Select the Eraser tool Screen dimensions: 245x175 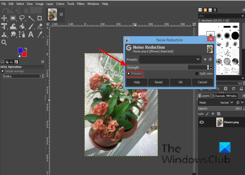pyautogui.click(x=40, y=26)
